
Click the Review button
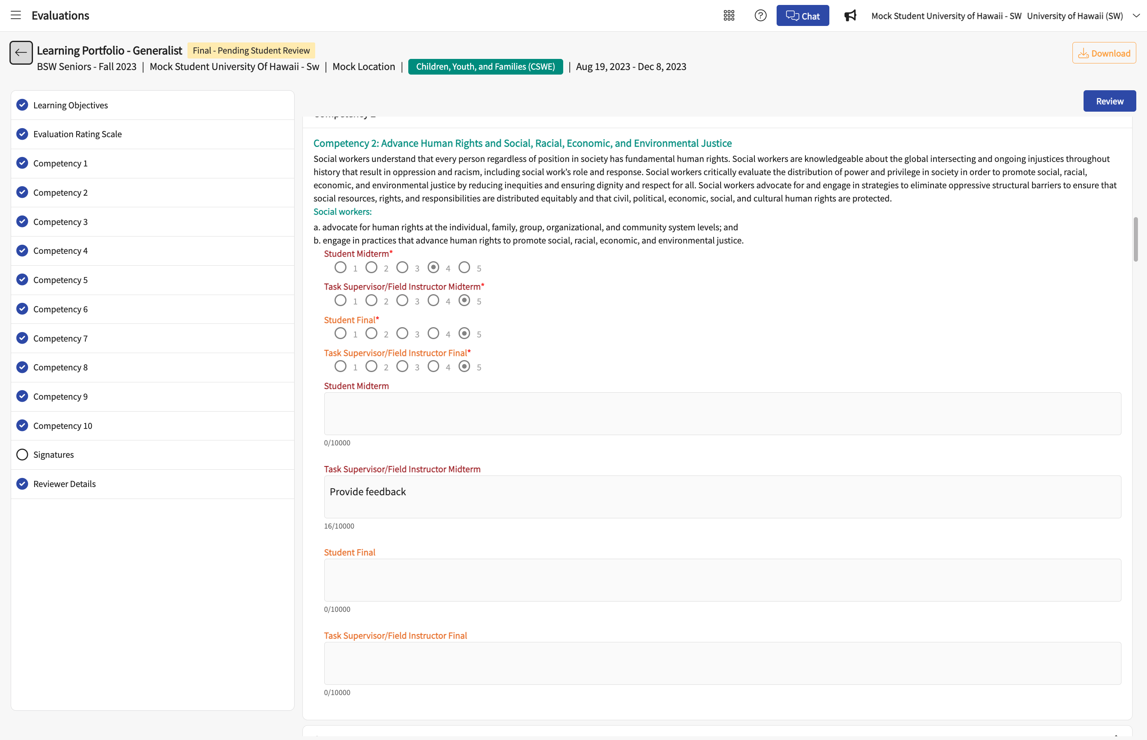[x=1110, y=101]
